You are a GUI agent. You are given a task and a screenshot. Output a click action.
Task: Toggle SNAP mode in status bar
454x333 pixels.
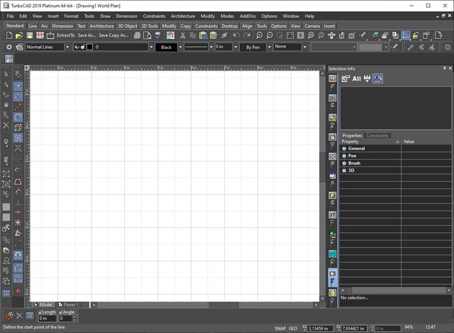[x=279, y=328]
